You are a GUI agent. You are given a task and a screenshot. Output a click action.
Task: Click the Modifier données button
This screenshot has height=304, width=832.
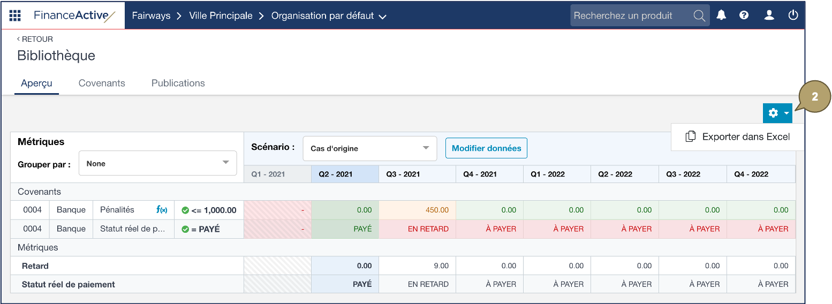(x=486, y=148)
